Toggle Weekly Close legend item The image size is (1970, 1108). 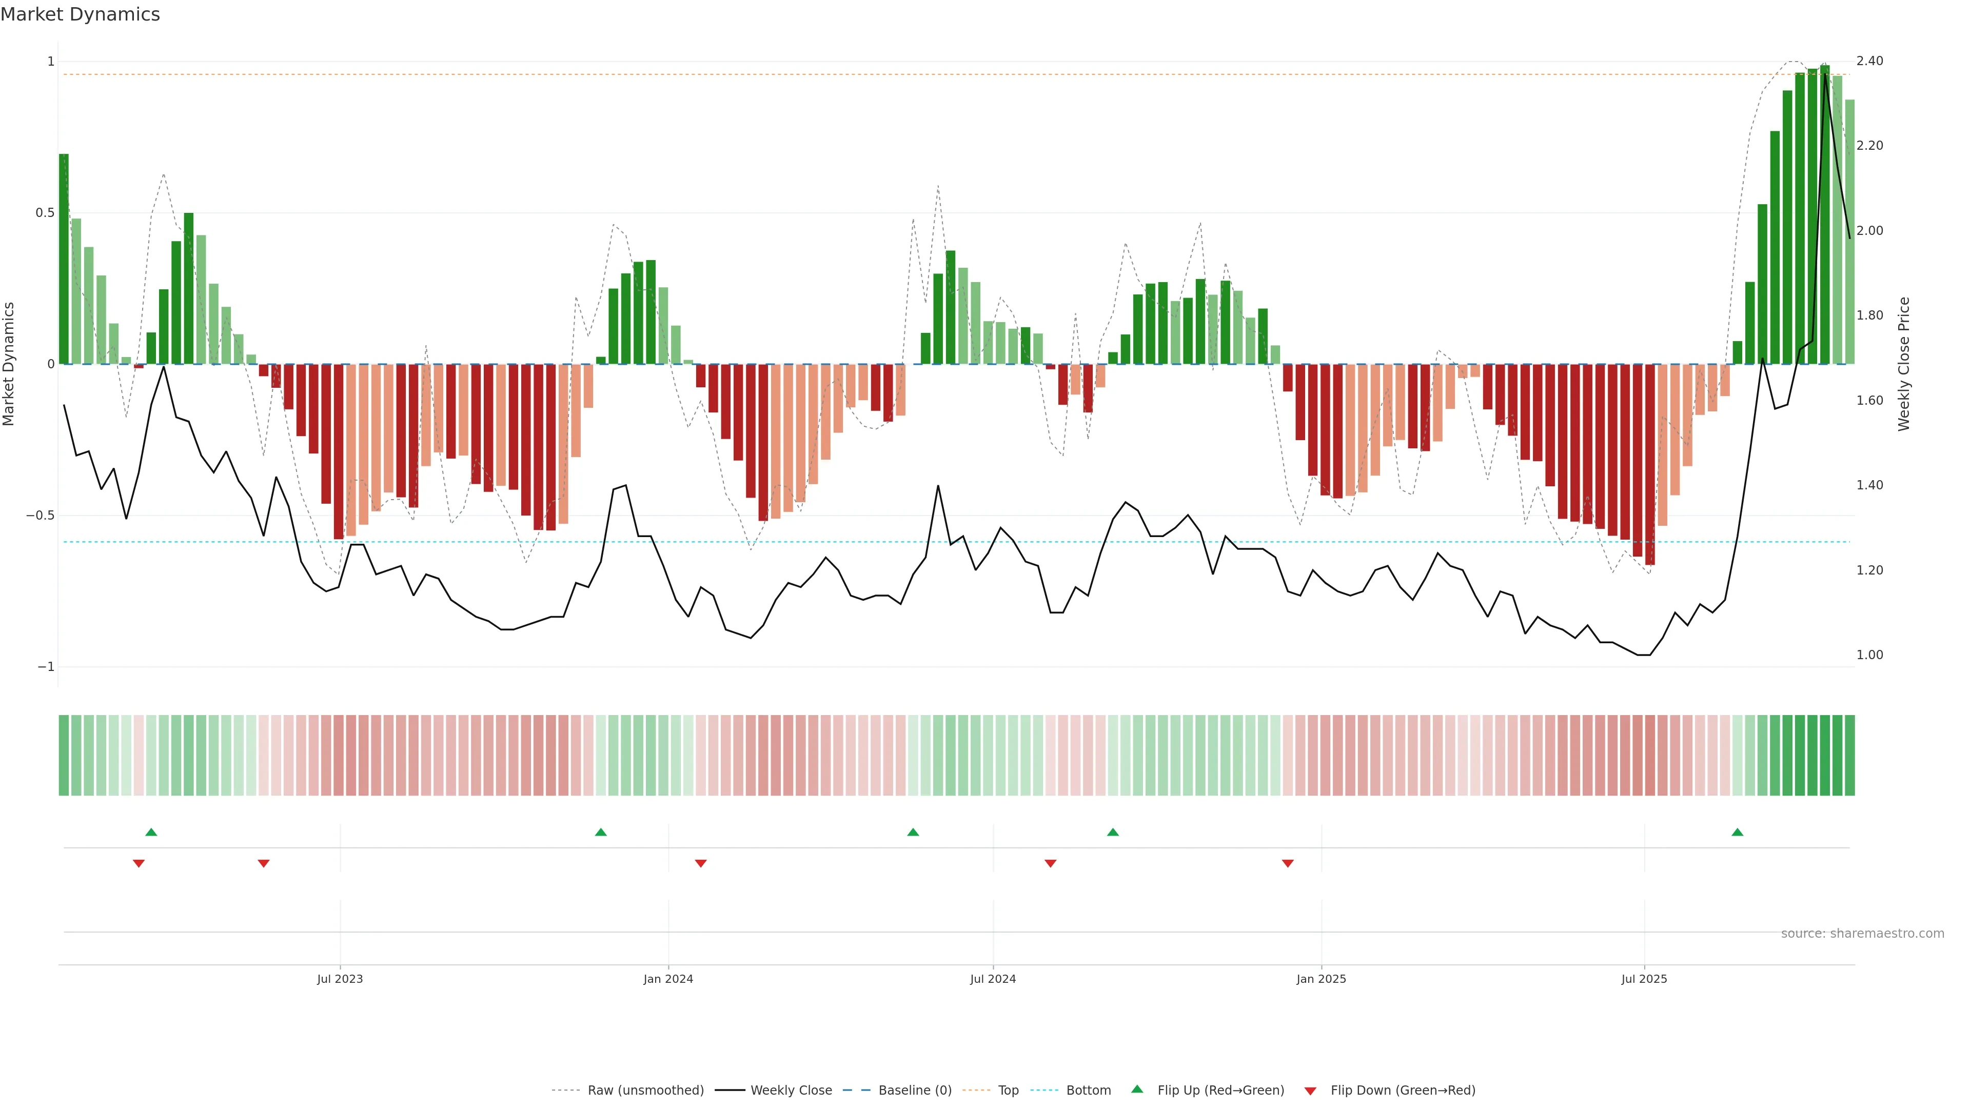point(791,1090)
